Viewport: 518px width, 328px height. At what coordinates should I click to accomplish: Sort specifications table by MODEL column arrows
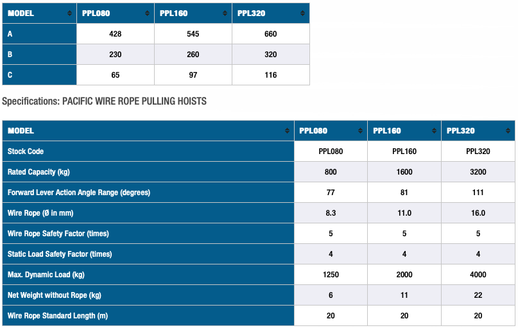coord(287,131)
